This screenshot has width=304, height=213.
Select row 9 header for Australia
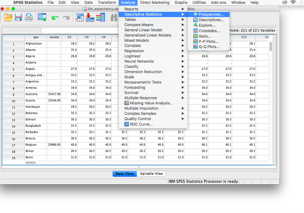tap(13, 95)
